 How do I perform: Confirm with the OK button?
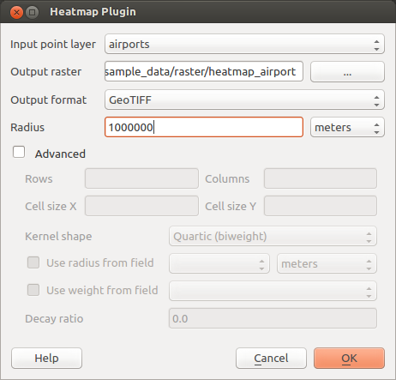coord(349,358)
